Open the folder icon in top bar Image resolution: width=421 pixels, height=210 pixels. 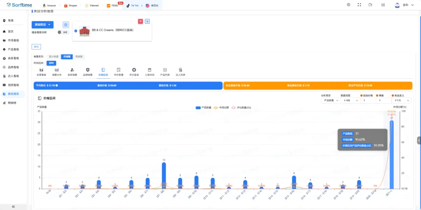point(370,5)
